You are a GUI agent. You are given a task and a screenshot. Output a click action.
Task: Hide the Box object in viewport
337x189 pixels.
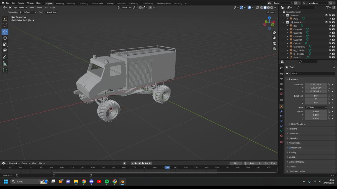point(330,26)
